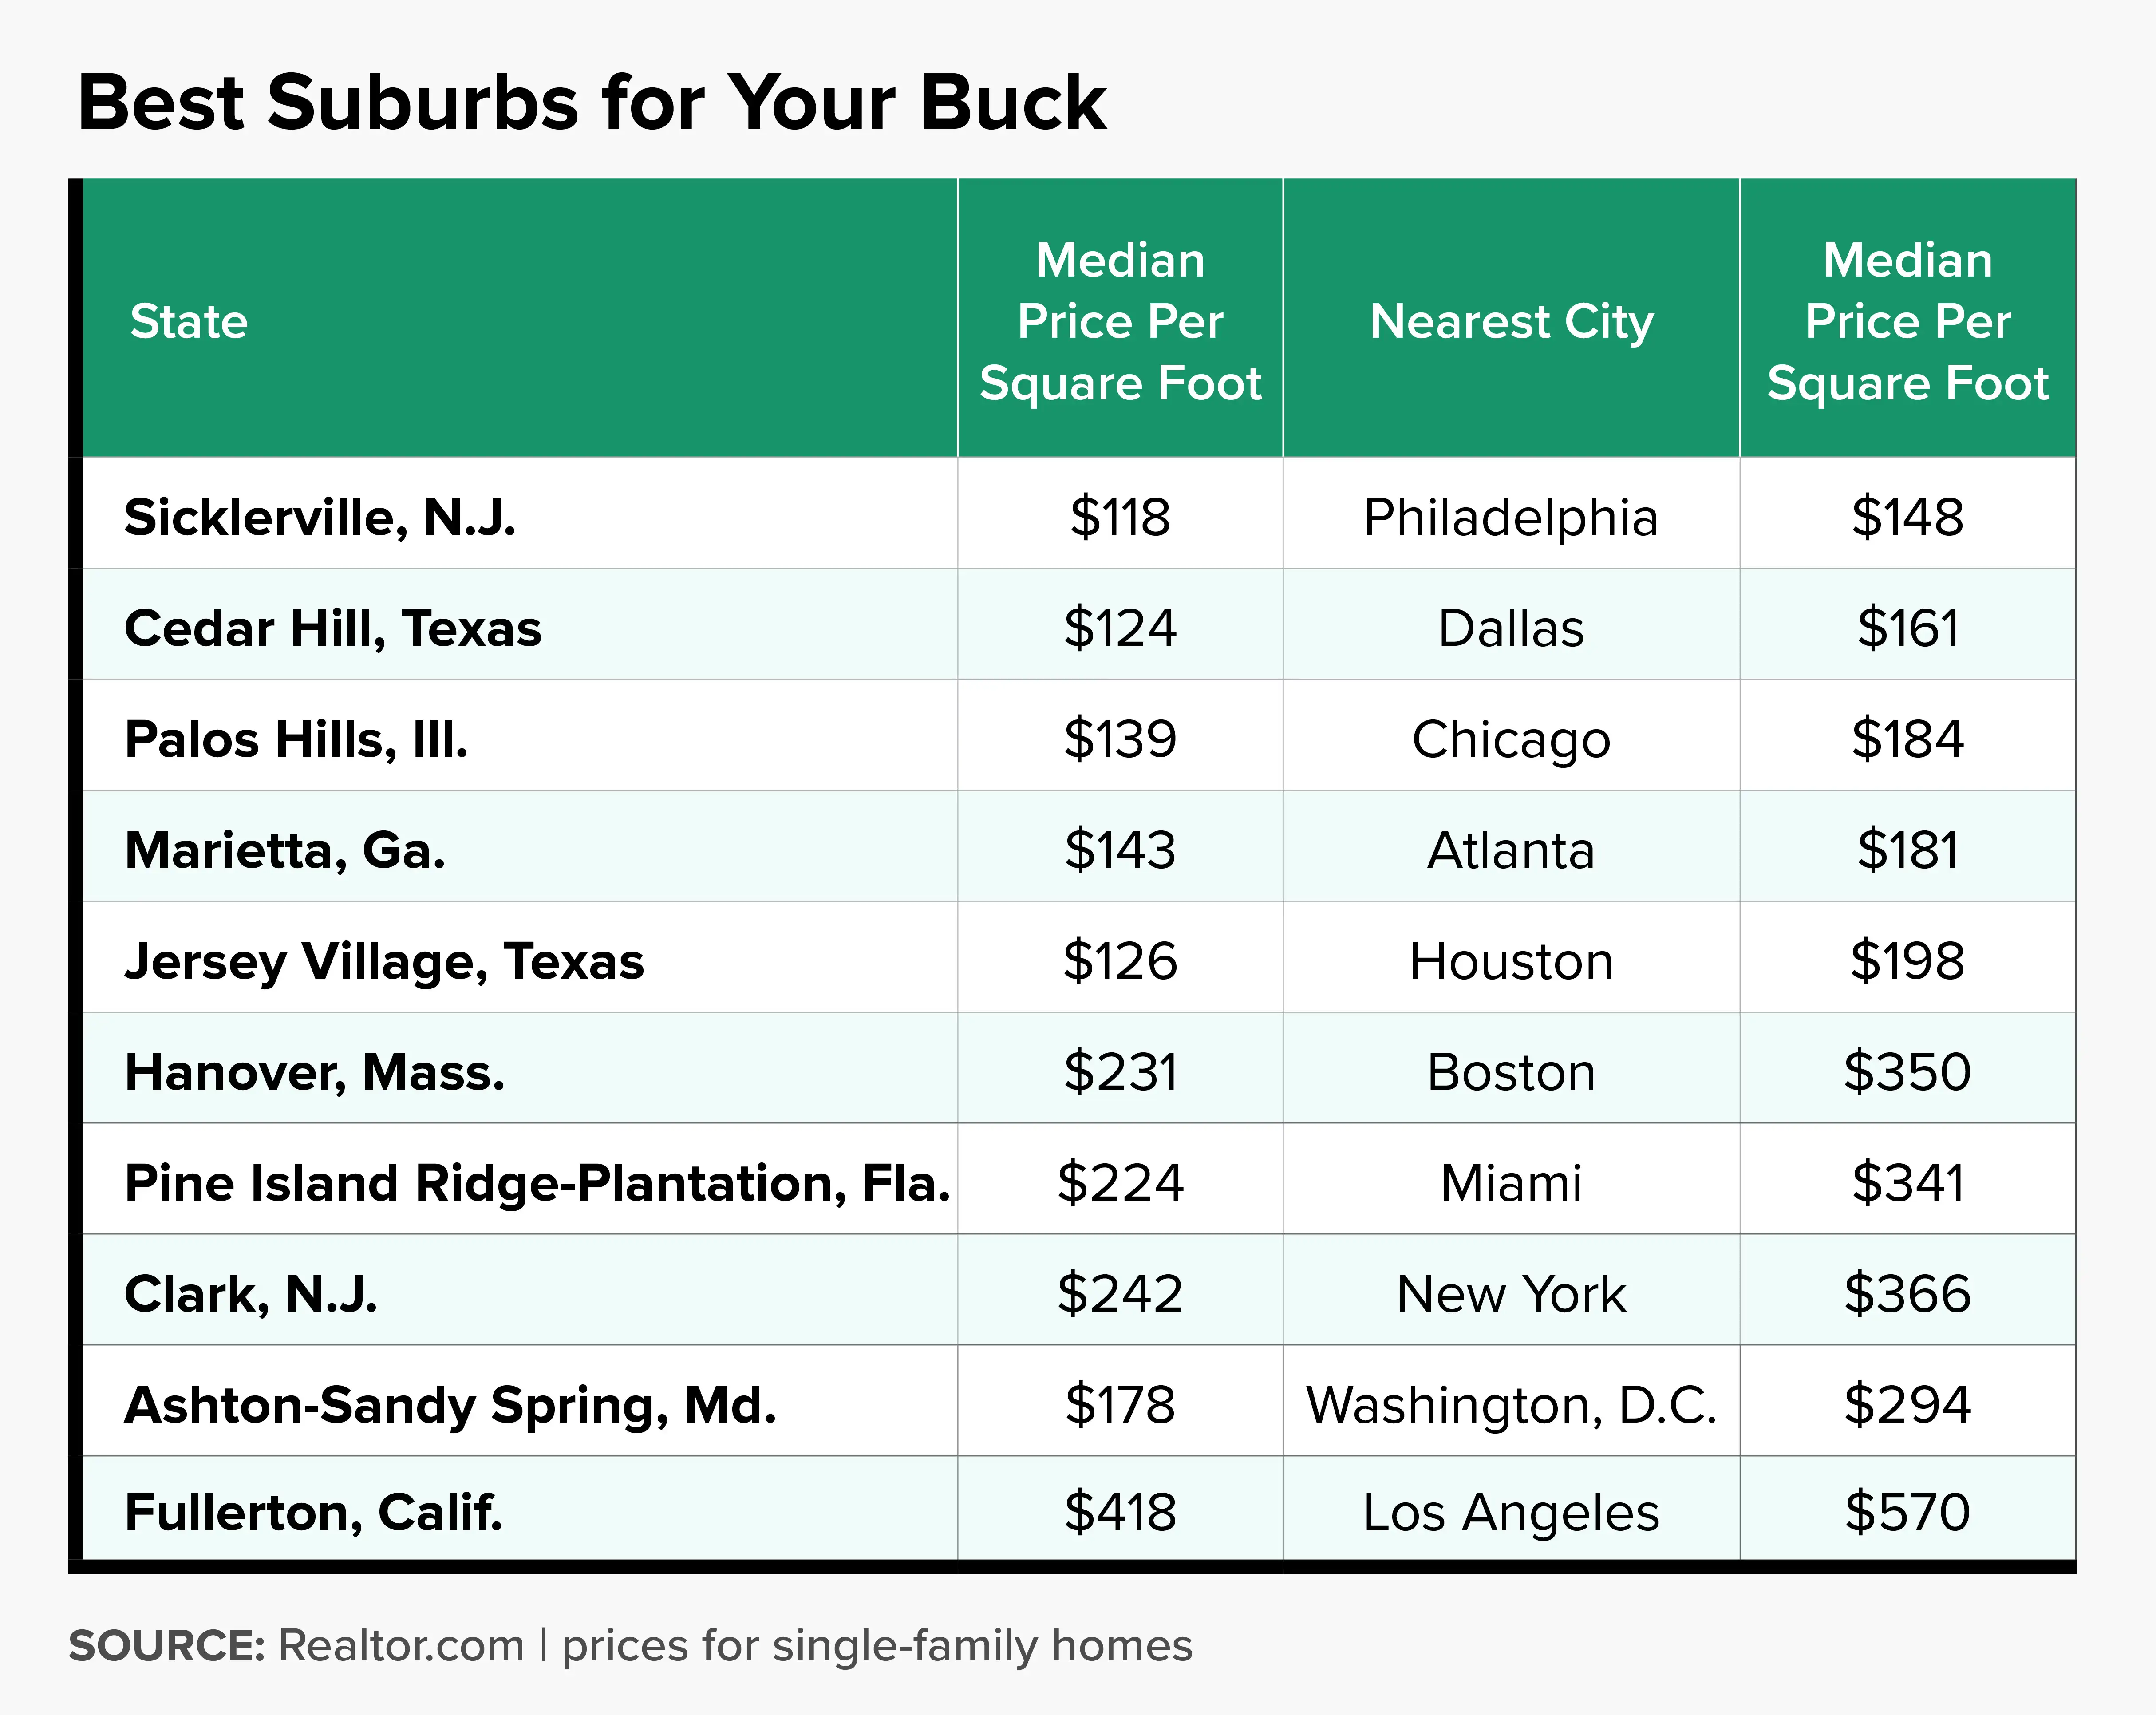Click the Hanover, Mass. row label
Screen dimensions: 2156x1715
coord(314,1073)
